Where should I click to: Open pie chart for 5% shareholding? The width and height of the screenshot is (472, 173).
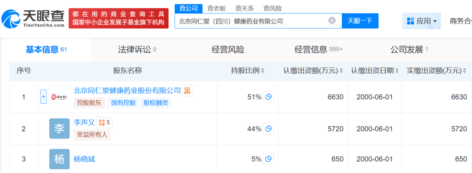[x=268, y=159]
